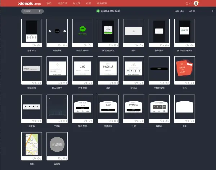The height and width of the screenshot is (170, 216).
Task: Go to 精选广场 in top navigation
Action: (62, 3)
